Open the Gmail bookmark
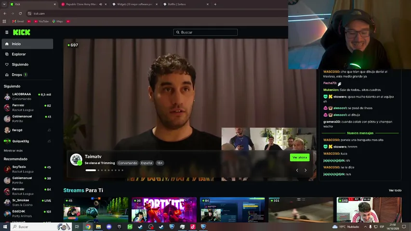The width and height of the screenshot is (411, 231). click(18, 22)
